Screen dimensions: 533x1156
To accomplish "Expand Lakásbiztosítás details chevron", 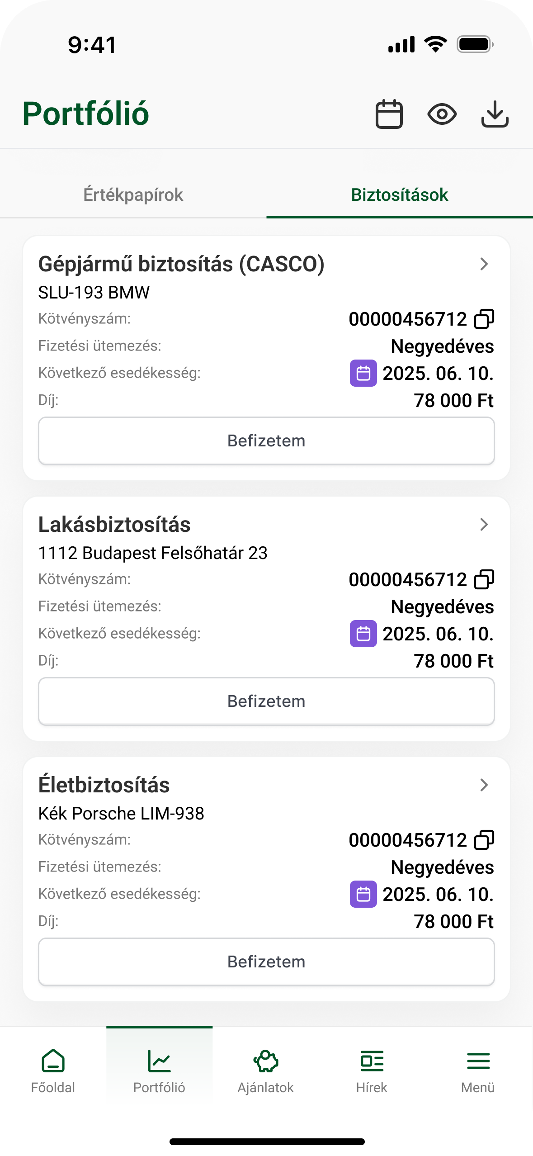I will click(x=484, y=525).
